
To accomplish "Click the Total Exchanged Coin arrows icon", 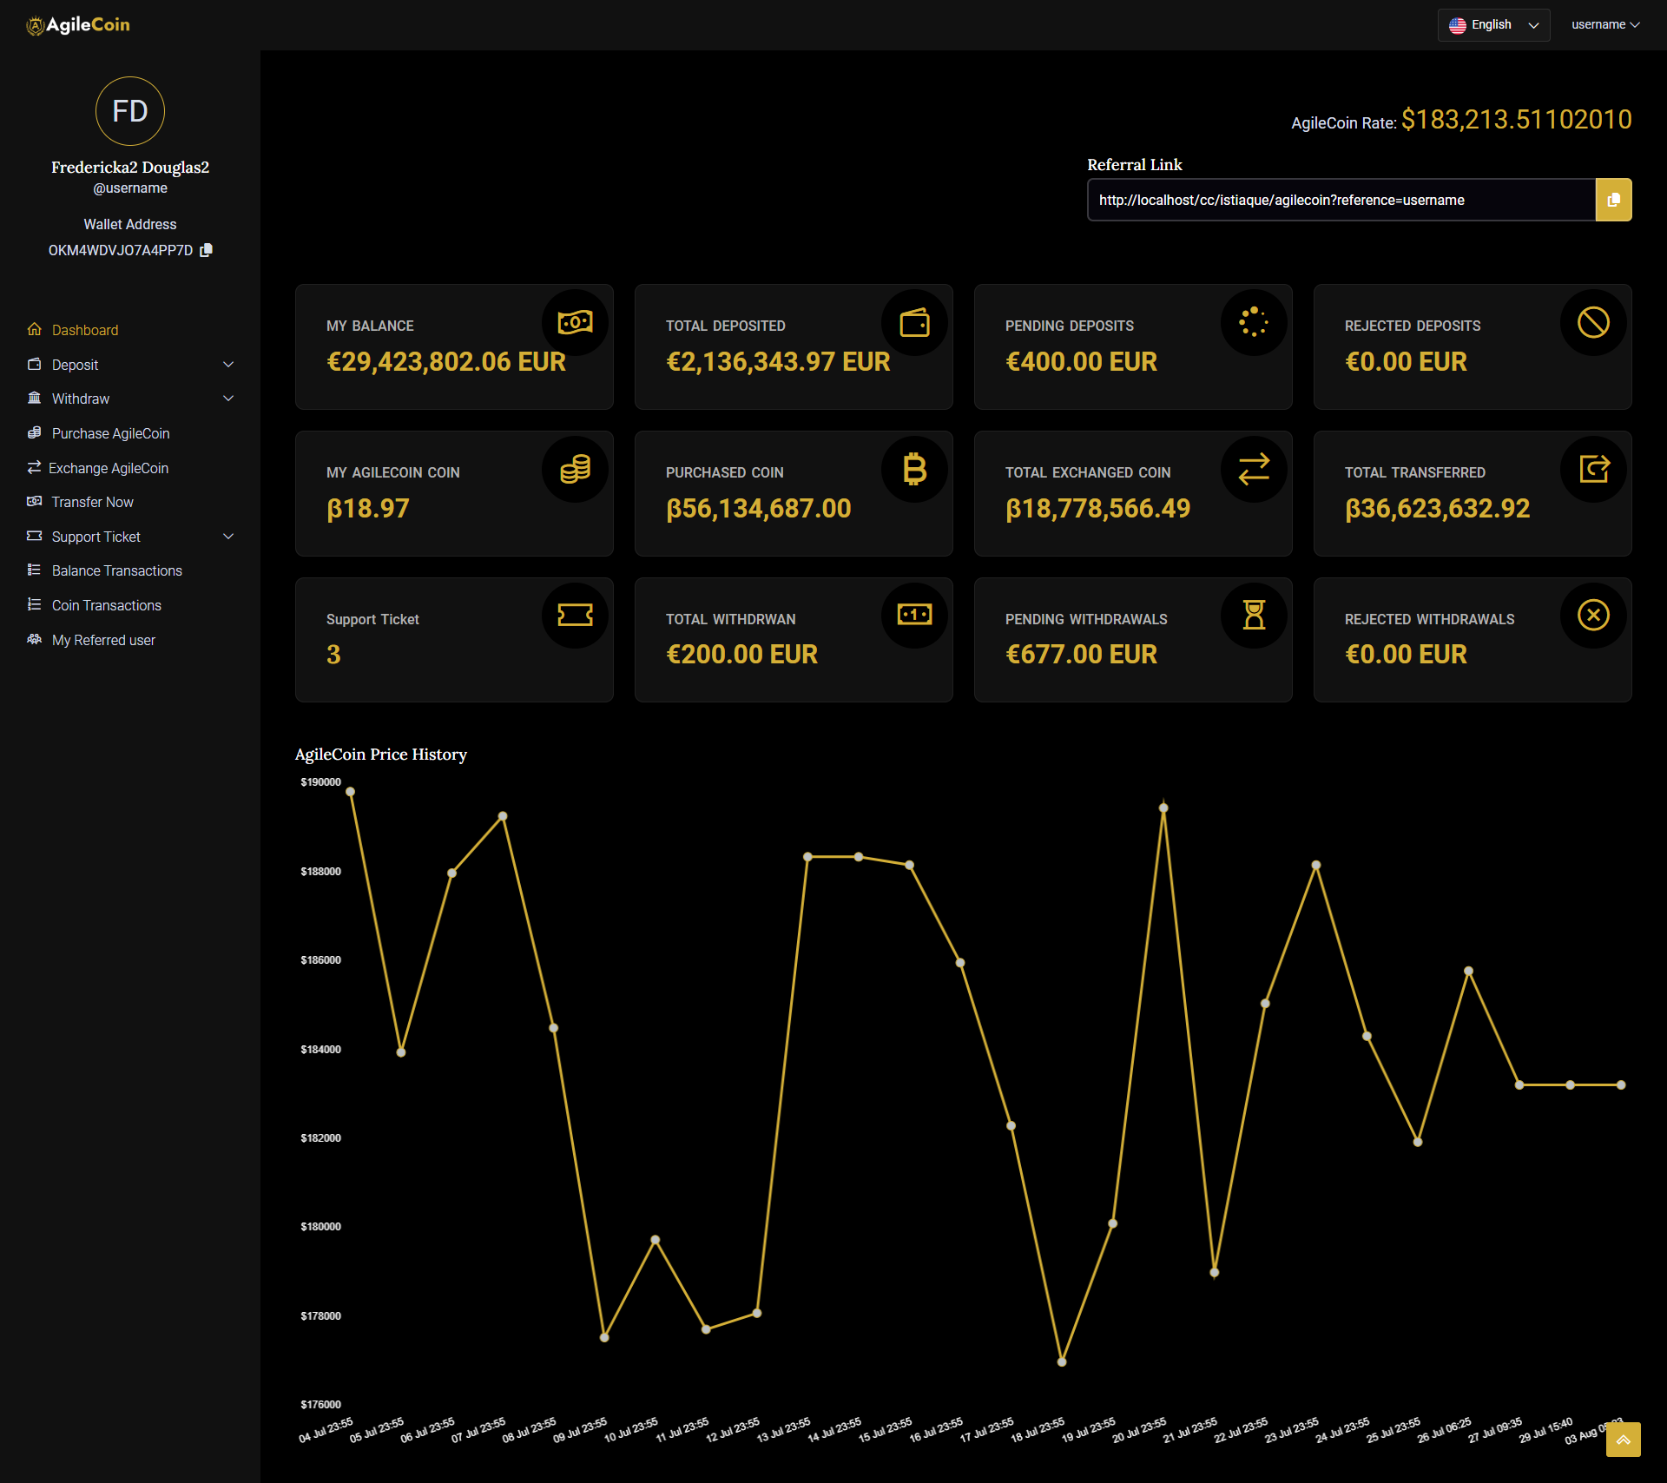I will 1254,470.
